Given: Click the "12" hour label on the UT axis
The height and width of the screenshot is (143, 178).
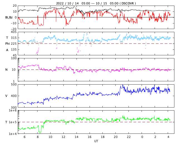Looking at the screenshot, I should click(63, 137).
